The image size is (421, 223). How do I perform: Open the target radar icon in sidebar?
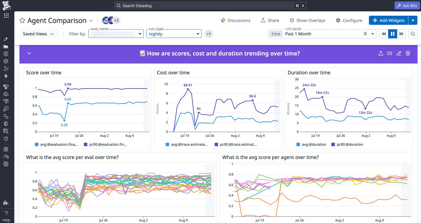click(6, 54)
